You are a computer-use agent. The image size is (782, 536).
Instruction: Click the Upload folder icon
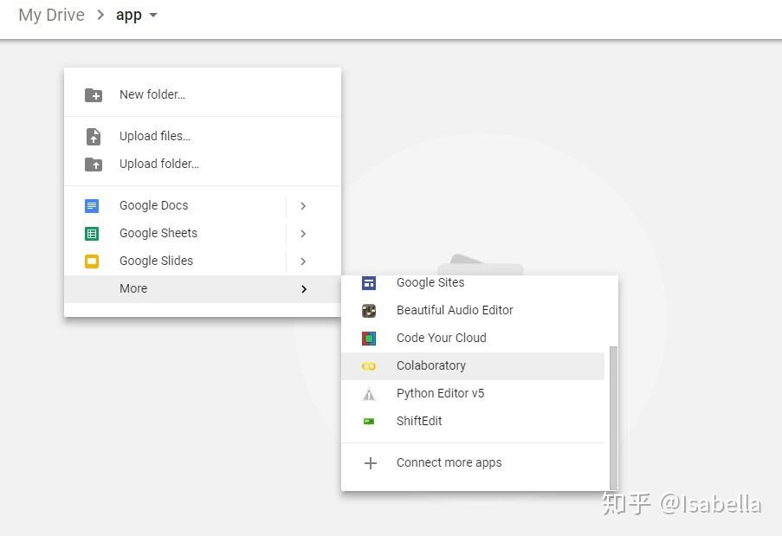pyautogui.click(x=93, y=164)
